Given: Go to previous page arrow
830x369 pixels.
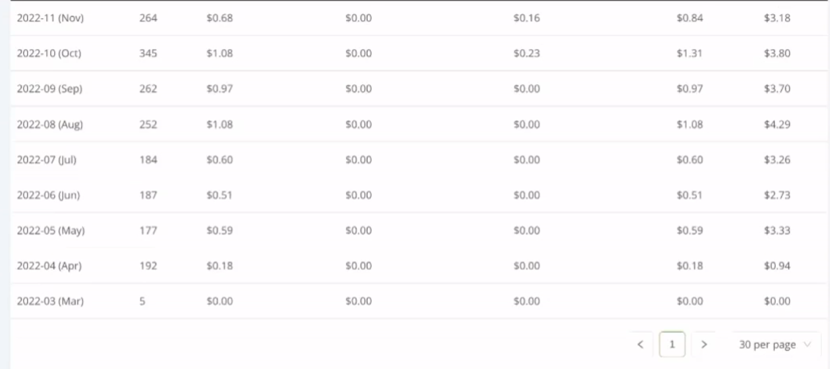Looking at the screenshot, I should (641, 344).
